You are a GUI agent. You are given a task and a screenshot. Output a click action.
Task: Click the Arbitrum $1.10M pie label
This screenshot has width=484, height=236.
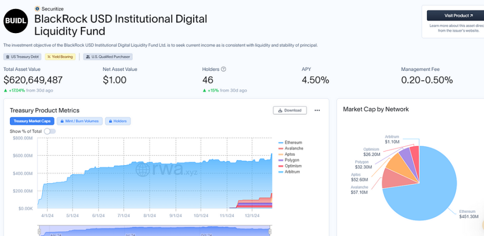[x=392, y=139]
